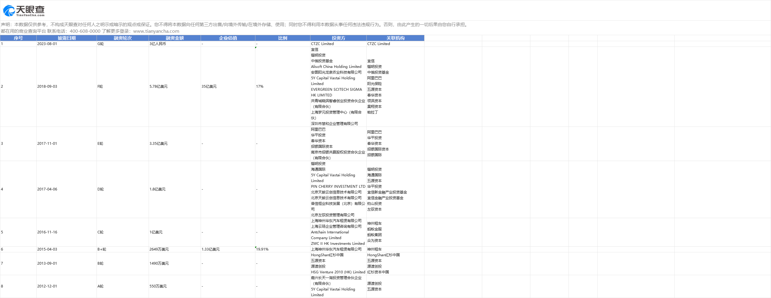This screenshot has width=771, height=298.
Task: Click the 1.33亿美元 valuation cell
Action: (228, 249)
